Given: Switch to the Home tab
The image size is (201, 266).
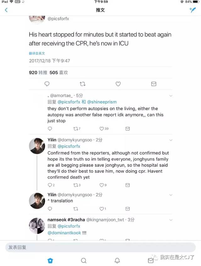Looking at the screenshot, I should 50,261.
